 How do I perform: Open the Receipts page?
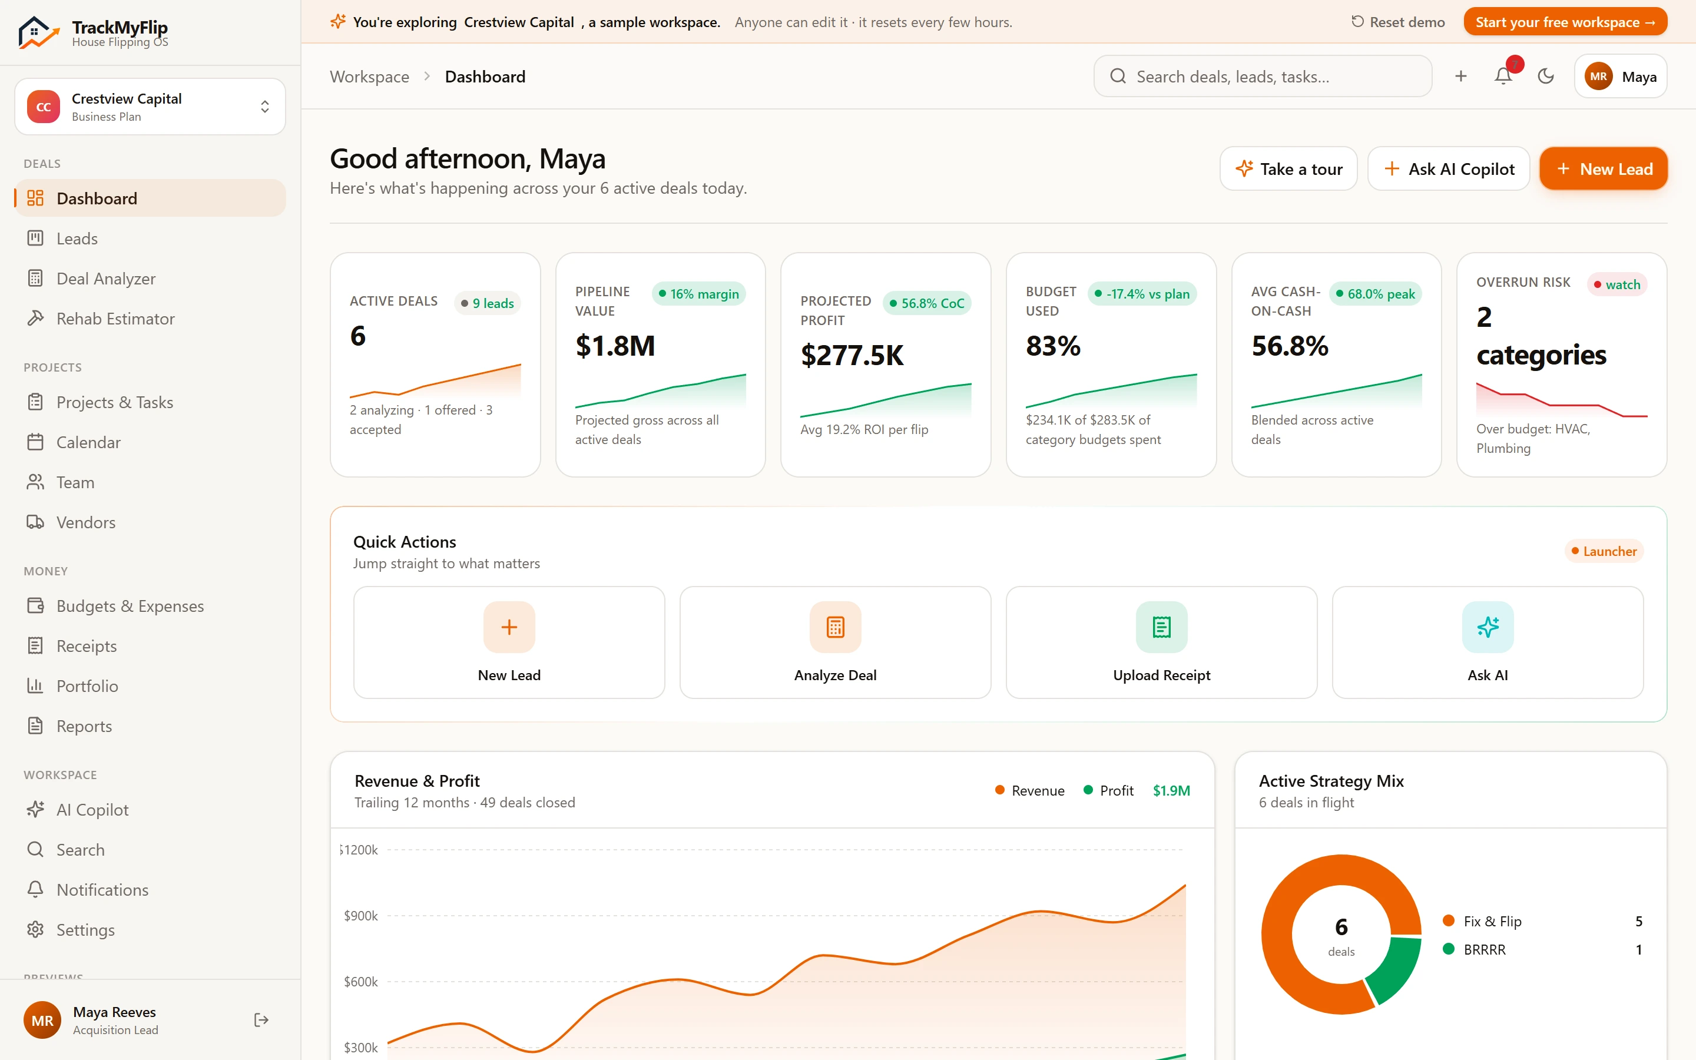(150, 645)
